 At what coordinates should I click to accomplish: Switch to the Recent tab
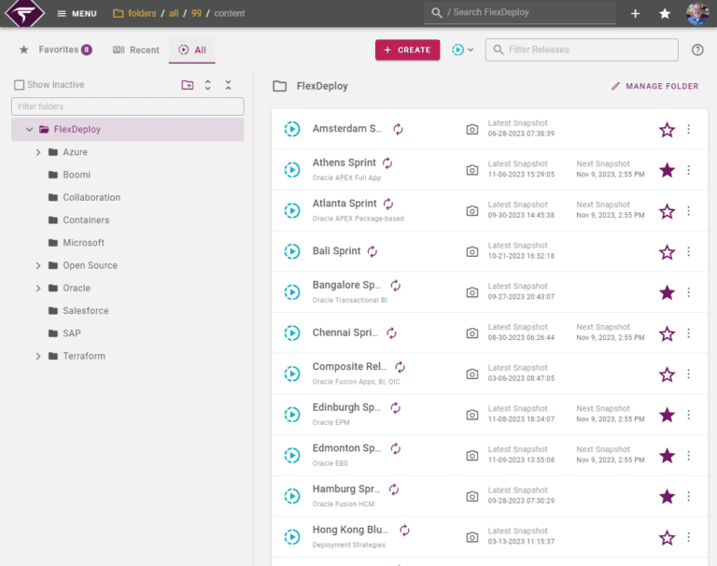click(136, 50)
